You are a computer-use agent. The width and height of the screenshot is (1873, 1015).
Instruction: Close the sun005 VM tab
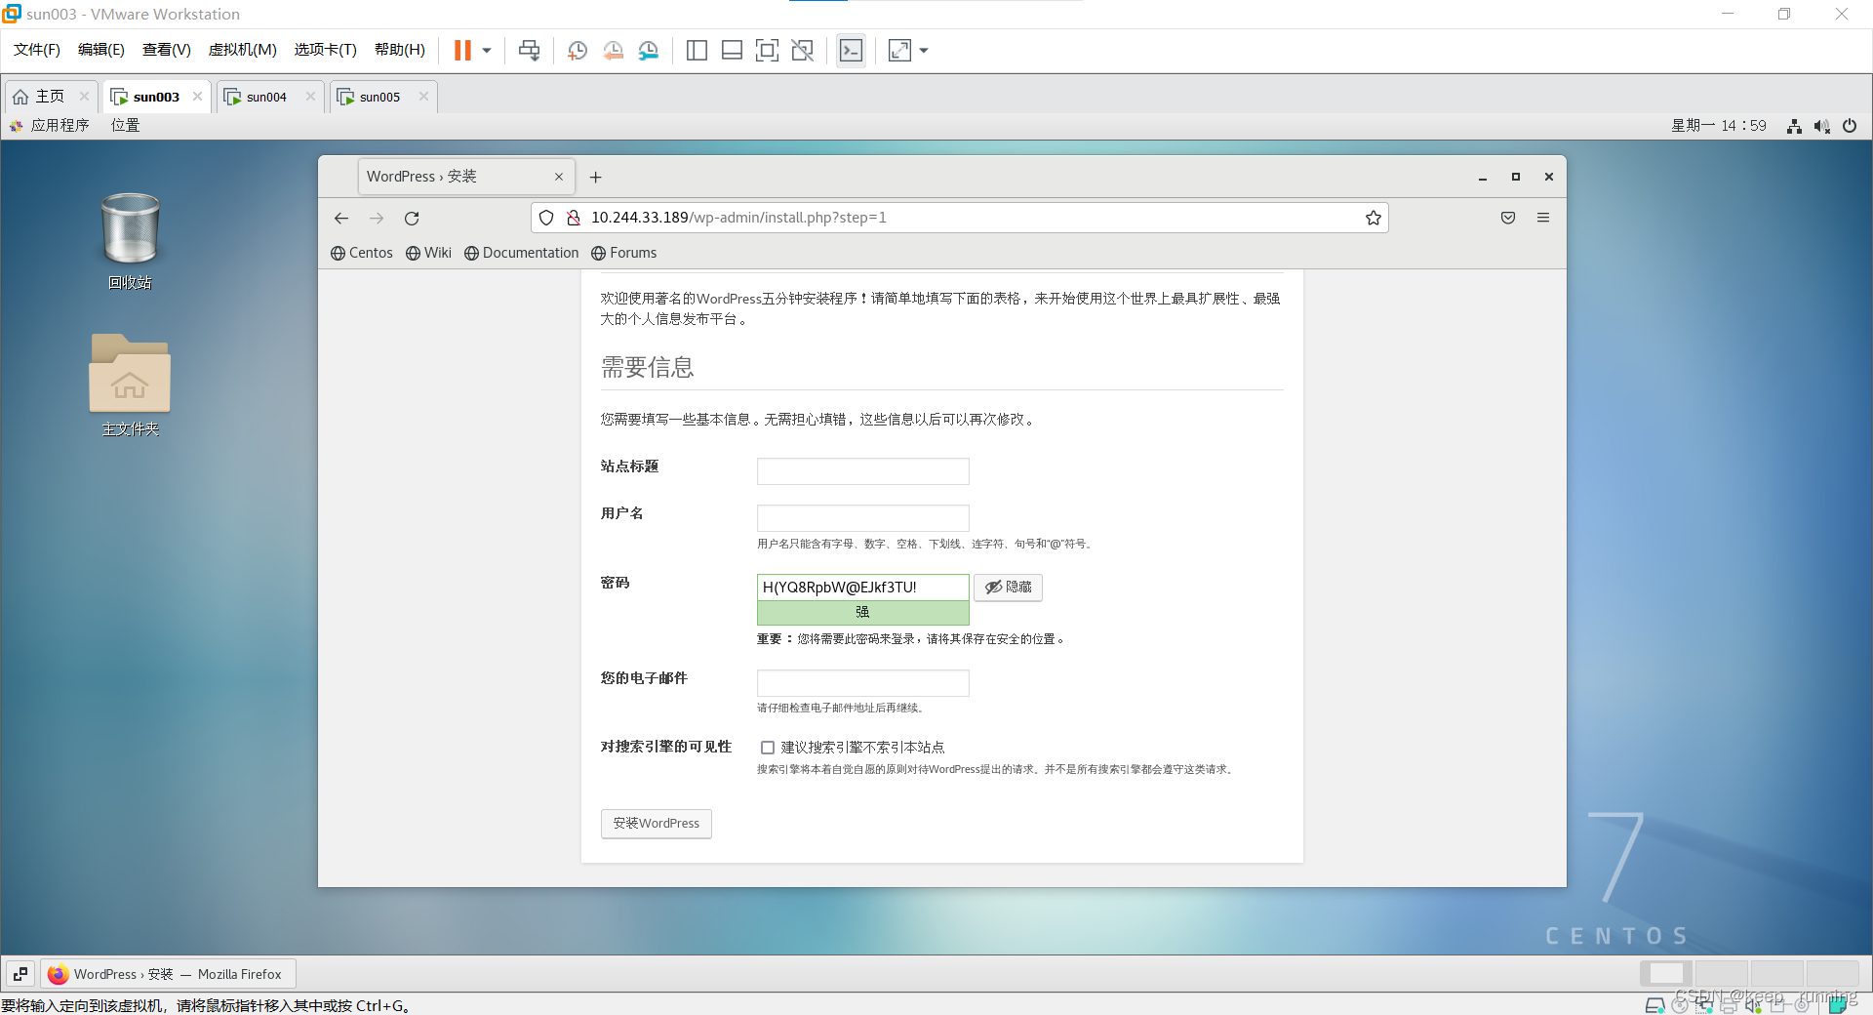[x=424, y=97]
